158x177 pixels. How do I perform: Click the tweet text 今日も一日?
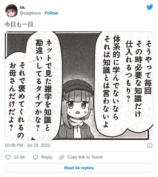click(x=19, y=24)
